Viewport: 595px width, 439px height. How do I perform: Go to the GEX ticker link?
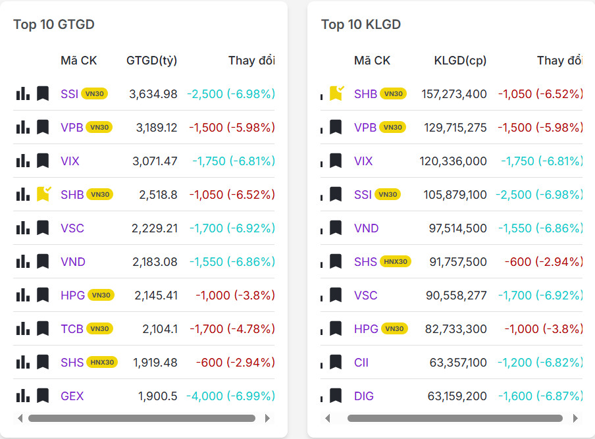(x=72, y=396)
